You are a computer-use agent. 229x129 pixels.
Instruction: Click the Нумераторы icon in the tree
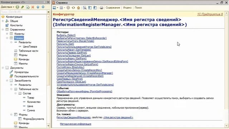click(11, 72)
